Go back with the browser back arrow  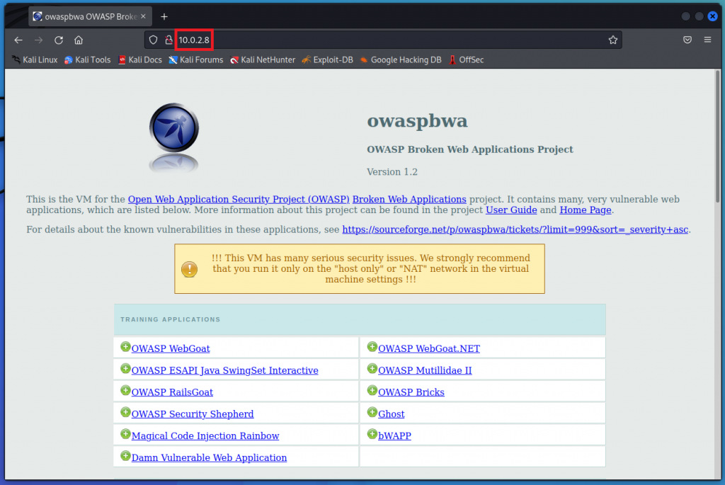[18, 40]
